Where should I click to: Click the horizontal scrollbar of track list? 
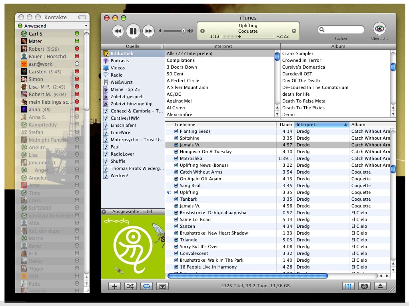coord(247,276)
